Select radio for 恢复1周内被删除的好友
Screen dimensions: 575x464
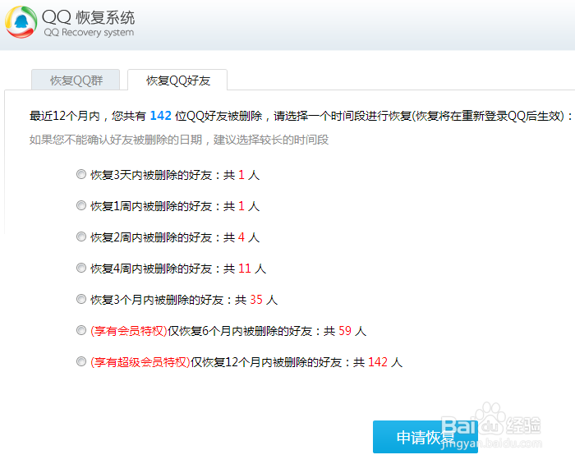[81, 205]
